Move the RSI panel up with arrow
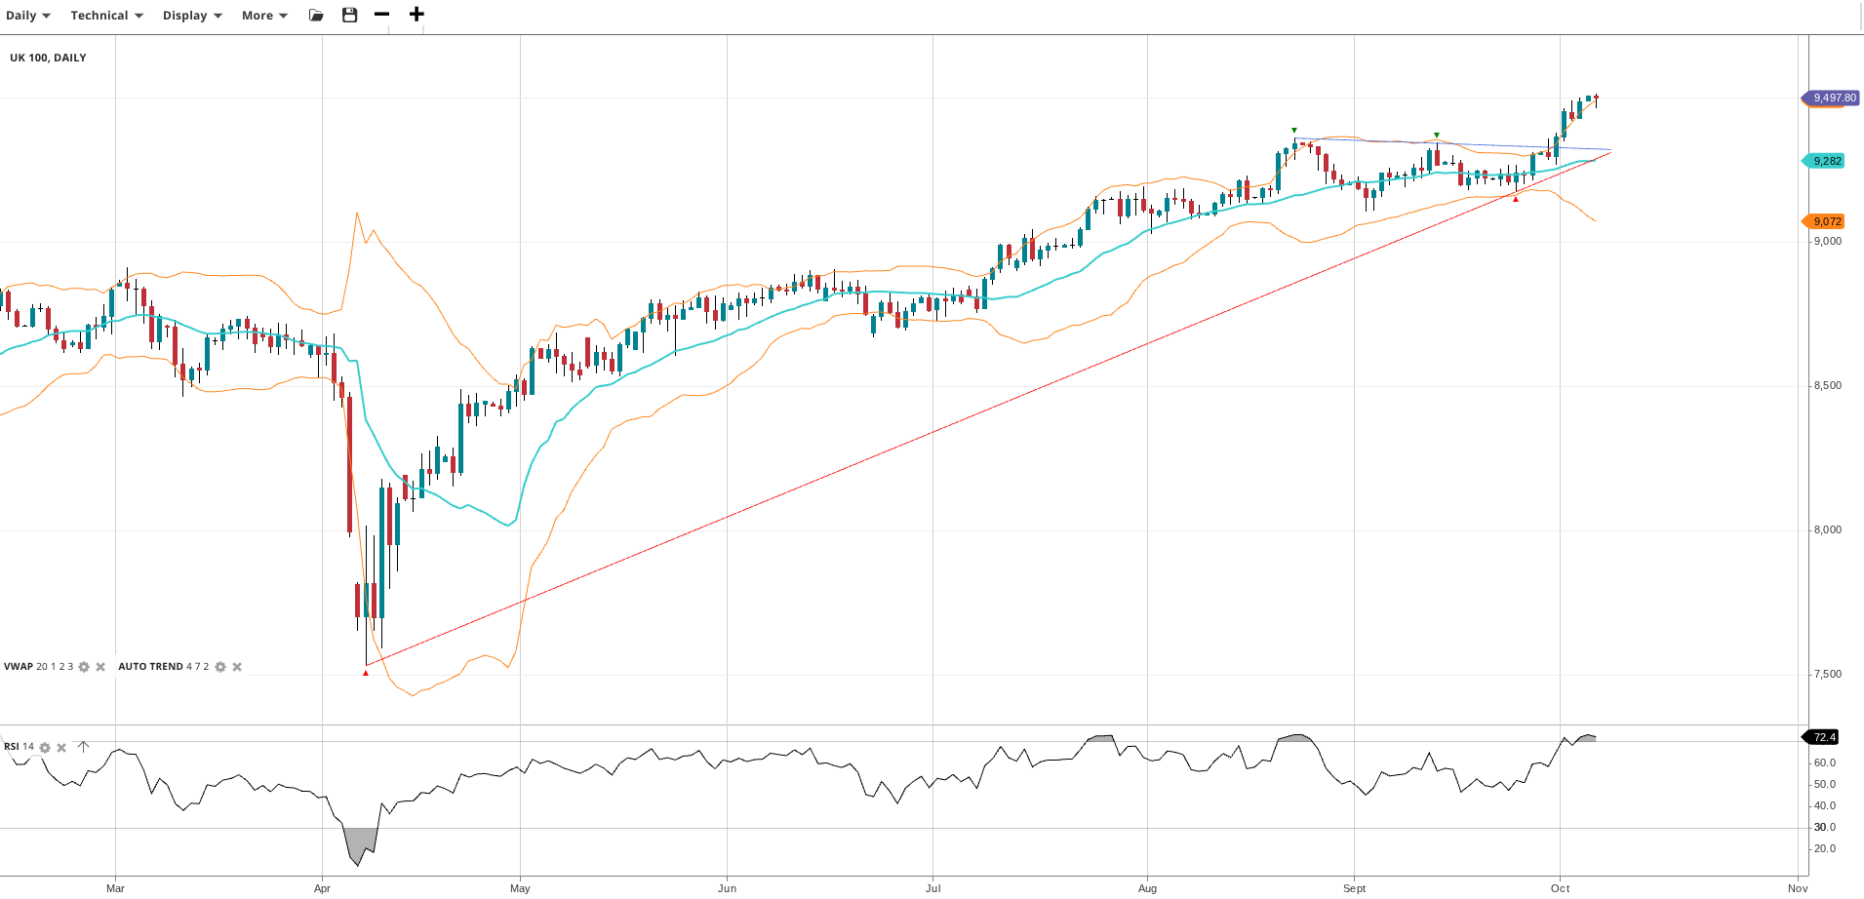Viewport: 1864px width, 899px height. click(x=84, y=747)
